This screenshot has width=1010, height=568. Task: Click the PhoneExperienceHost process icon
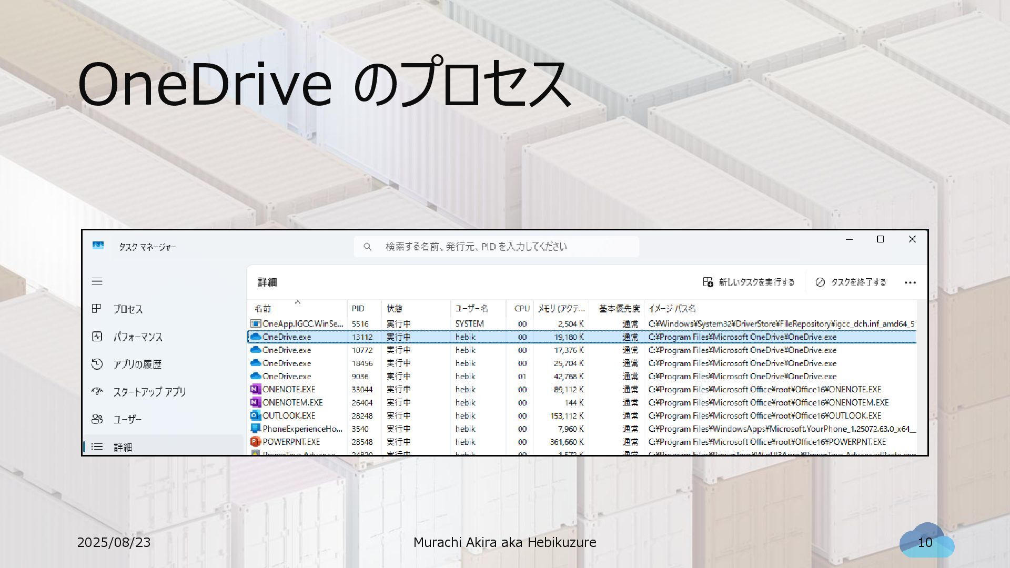pos(256,429)
